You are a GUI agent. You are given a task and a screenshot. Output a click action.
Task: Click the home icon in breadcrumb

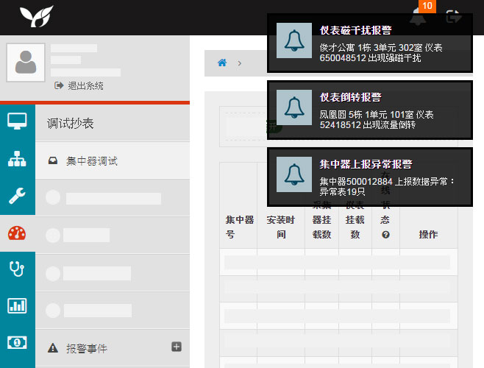click(x=222, y=63)
